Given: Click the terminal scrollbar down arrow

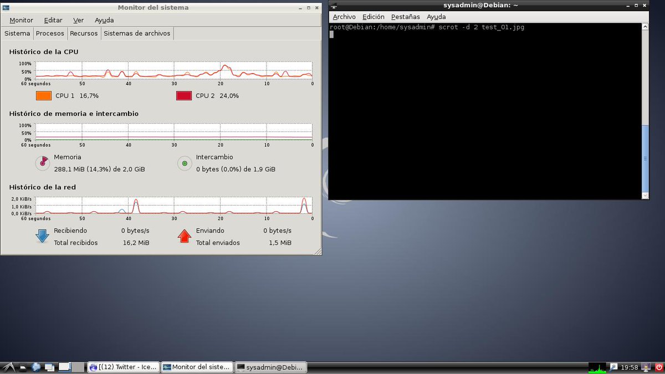Looking at the screenshot, I should tap(645, 196).
